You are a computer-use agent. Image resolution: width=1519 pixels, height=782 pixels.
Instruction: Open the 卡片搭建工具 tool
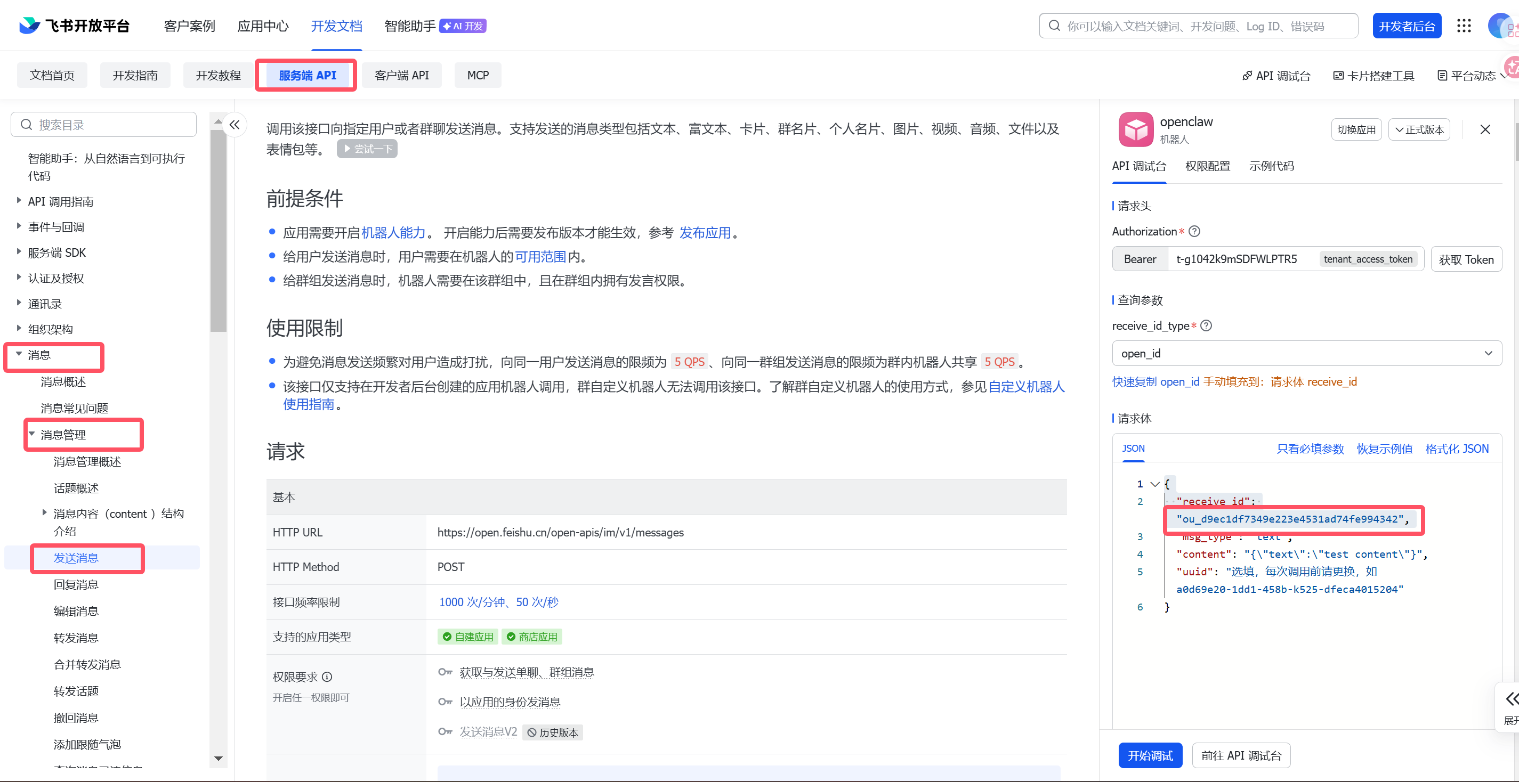point(1373,75)
